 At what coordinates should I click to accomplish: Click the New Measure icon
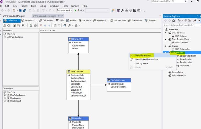point(19,25)
